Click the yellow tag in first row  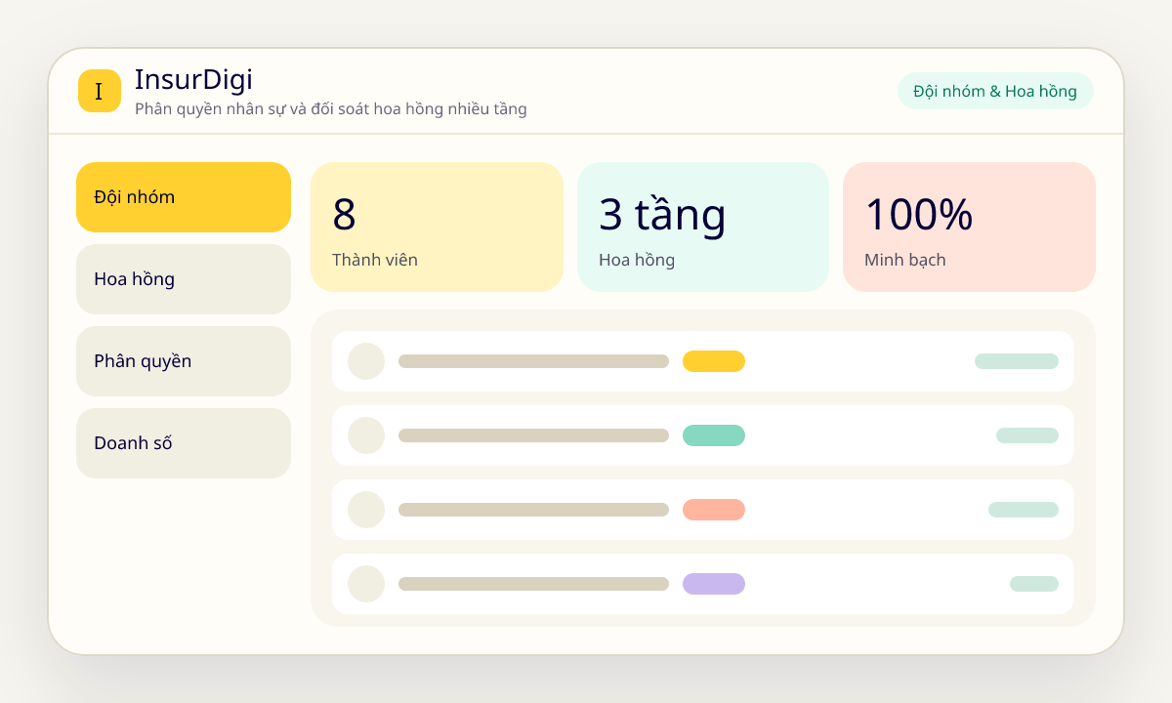714,361
